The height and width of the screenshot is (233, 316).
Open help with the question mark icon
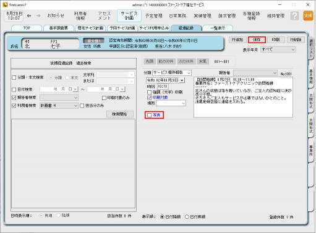pyautogui.click(x=294, y=15)
